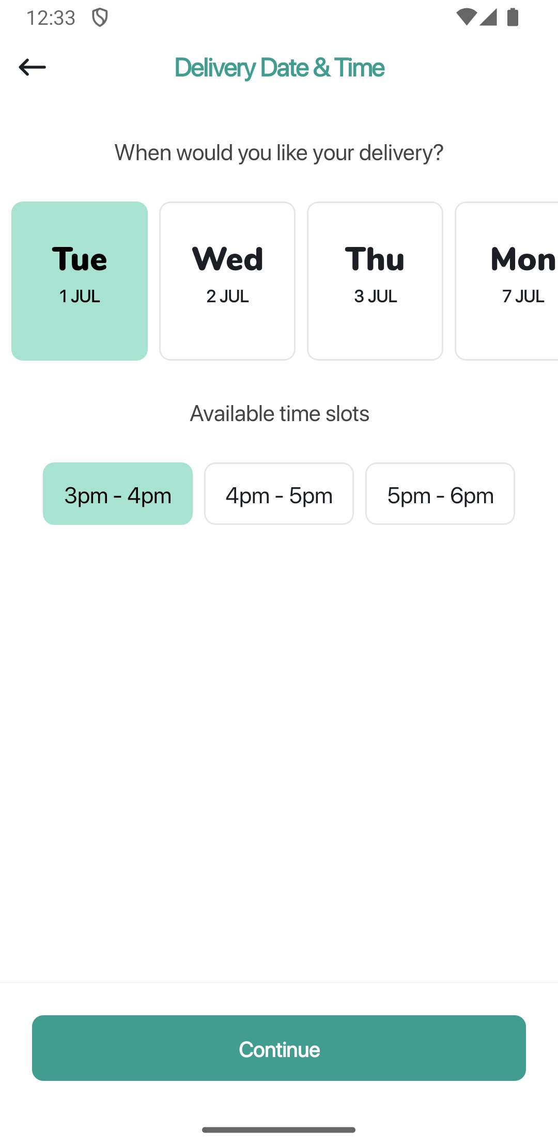This screenshot has width=558, height=1147.
Task: Pick the 5pm - 6pm time slot
Action: coord(440,494)
